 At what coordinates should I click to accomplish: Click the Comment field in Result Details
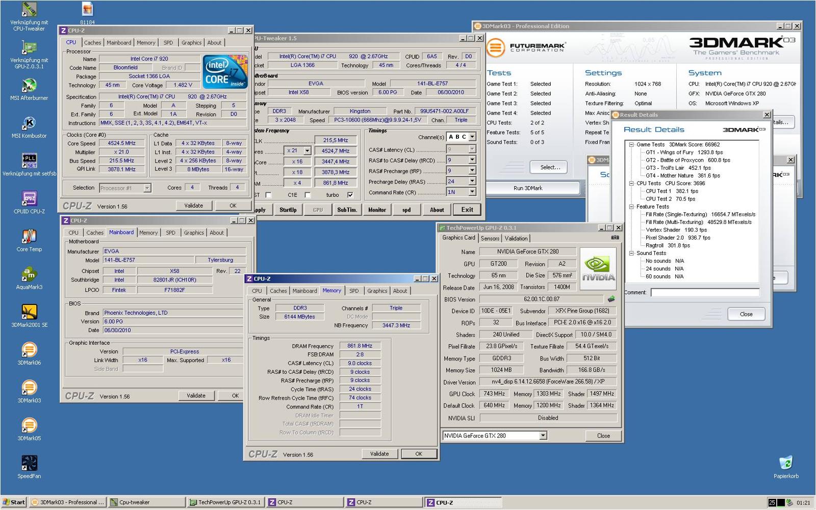(705, 292)
